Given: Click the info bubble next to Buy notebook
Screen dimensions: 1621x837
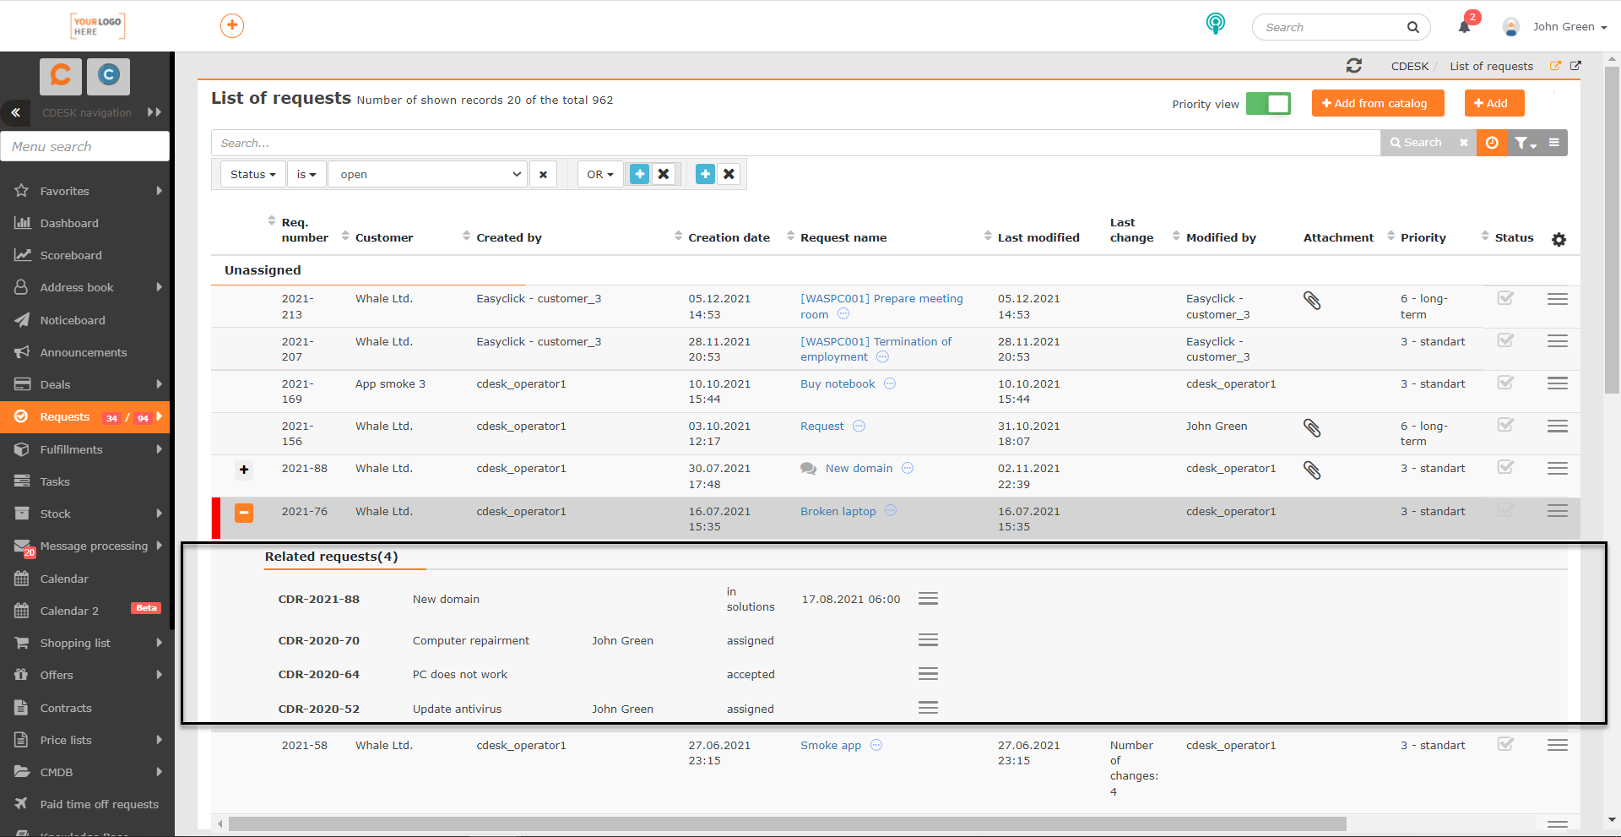Looking at the screenshot, I should (x=890, y=383).
